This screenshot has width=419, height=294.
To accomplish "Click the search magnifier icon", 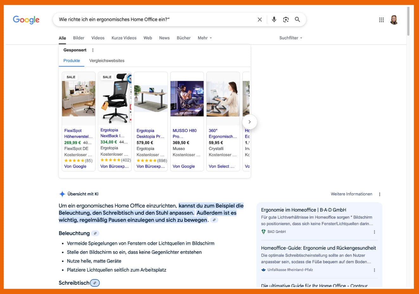I will click(x=297, y=19).
